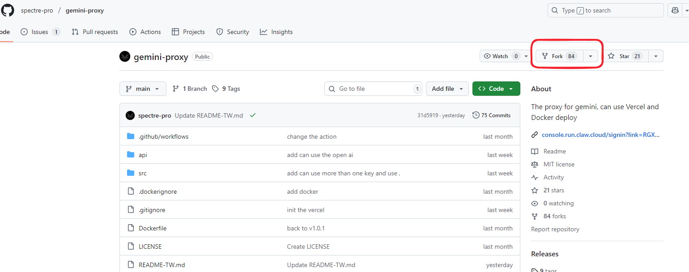Click the Report repository link
This screenshot has height=272, width=689.
coord(555,229)
